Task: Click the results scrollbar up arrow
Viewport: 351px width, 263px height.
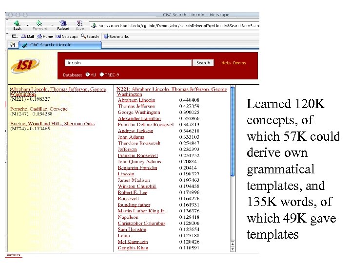Action: pyautogui.click(x=233, y=244)
